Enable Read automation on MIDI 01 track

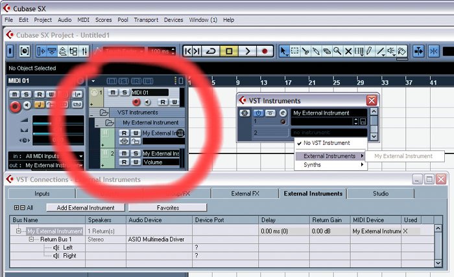pos(163,102)
